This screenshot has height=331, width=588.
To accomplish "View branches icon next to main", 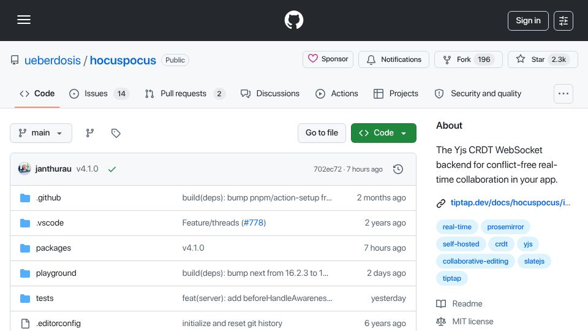I will (x=89, y=133).
